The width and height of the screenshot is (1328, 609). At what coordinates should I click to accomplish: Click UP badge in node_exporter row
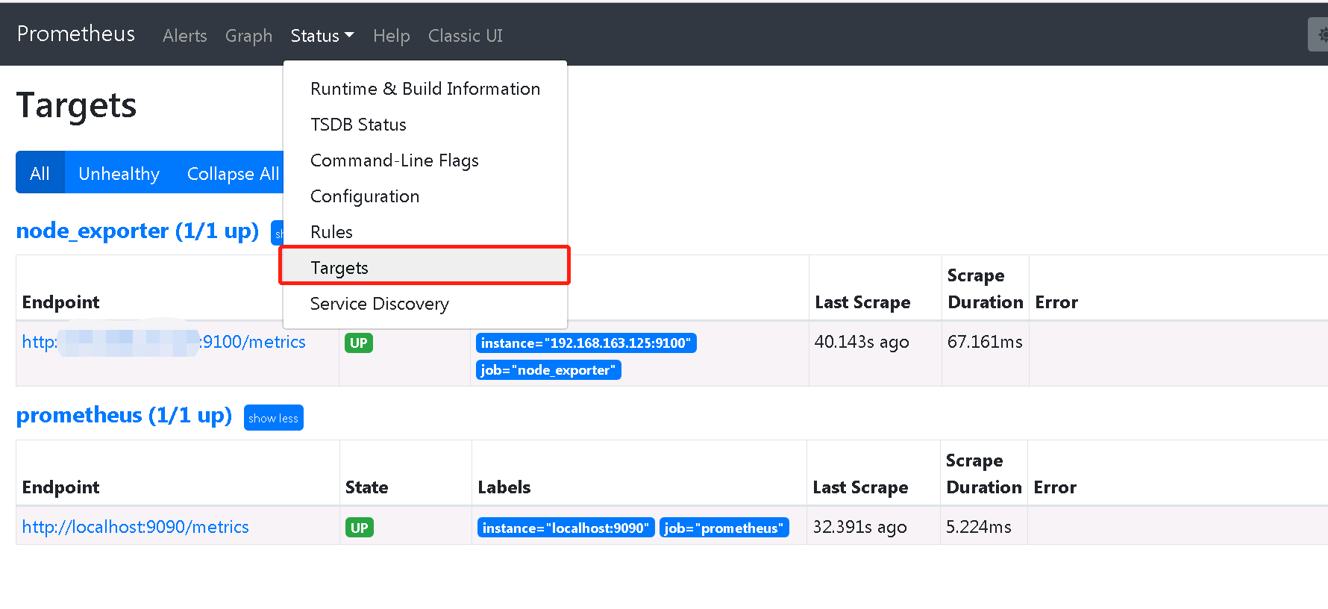coord(359,343)
